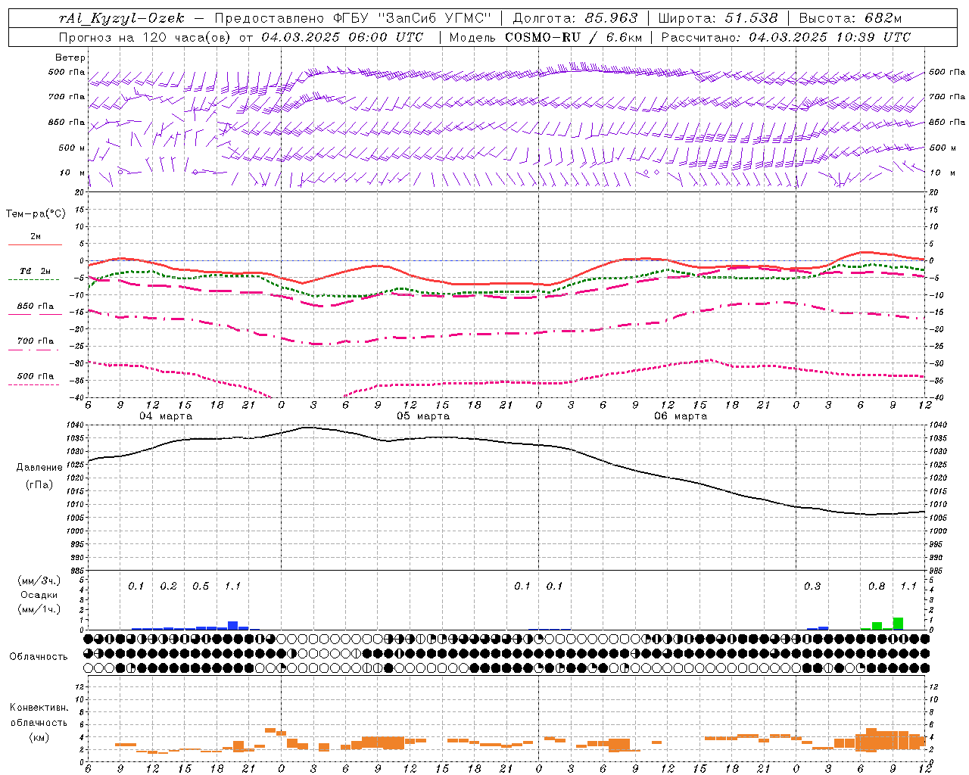
Task: Click the 0.5 precipitation value
Action: [x=201, y=587]
